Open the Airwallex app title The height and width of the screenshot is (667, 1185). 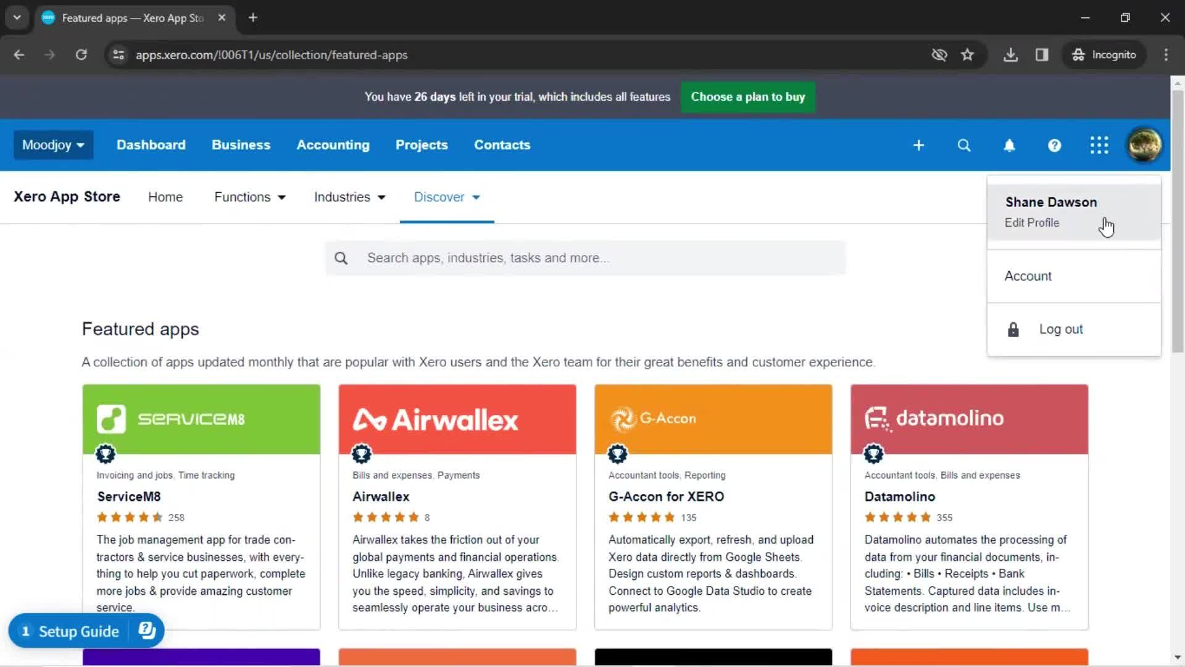[x=381, y=497]
